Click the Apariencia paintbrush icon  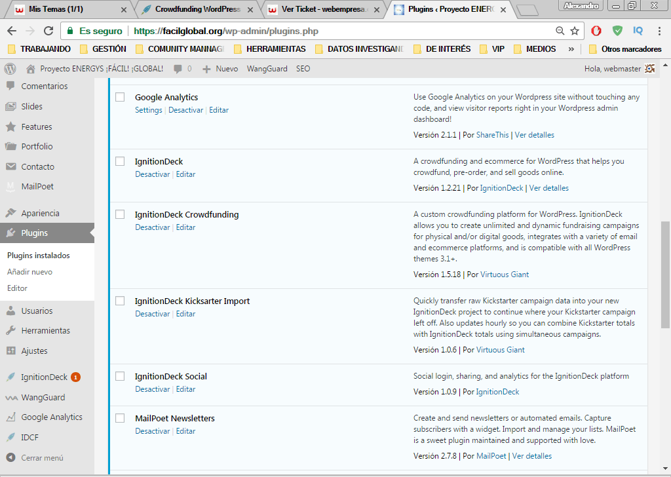[x=10, y=213]
